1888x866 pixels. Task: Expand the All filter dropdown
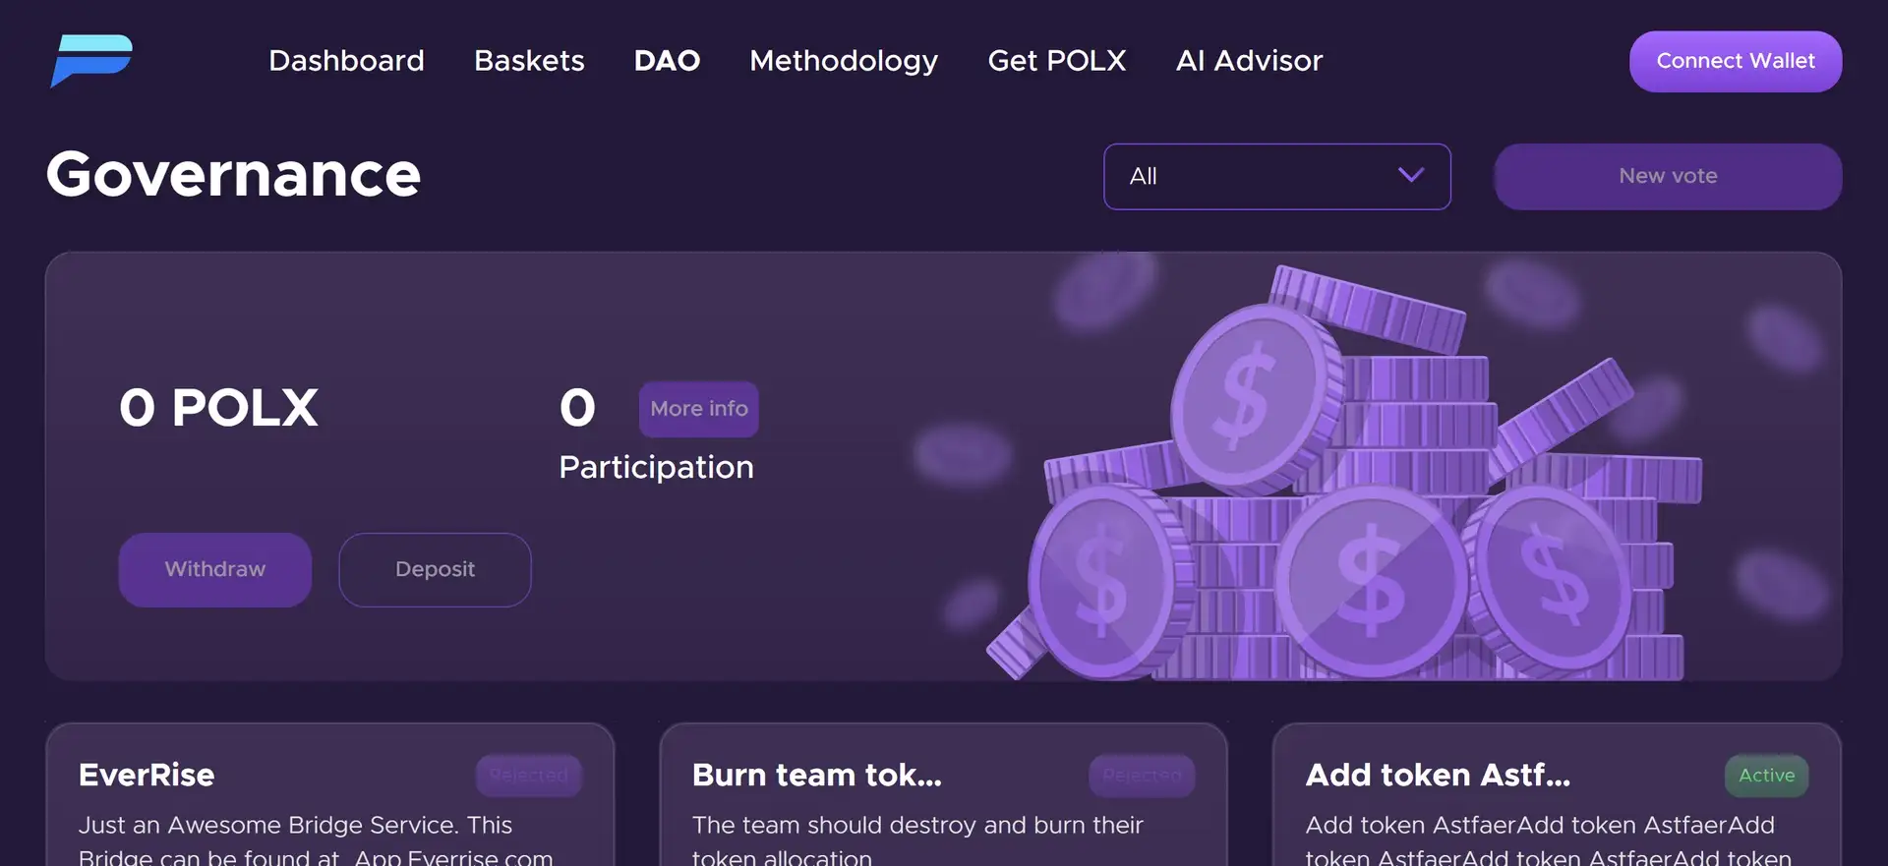pyautogui.click(x=1259, y=177)
